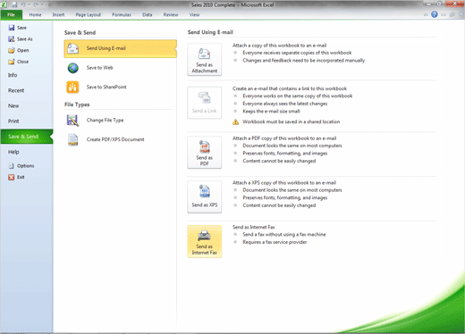This screenshot has height=334, width=465.
Task: Click 'Workbook must be saved in a shared location' text
Action: point(292,121)
